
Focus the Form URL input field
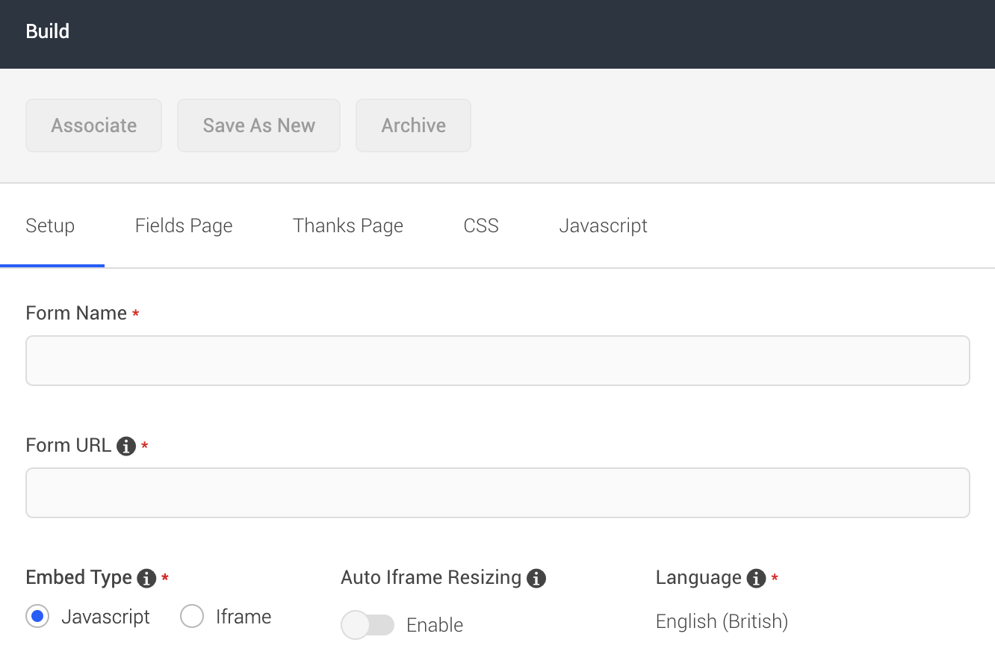pos(497,493)
